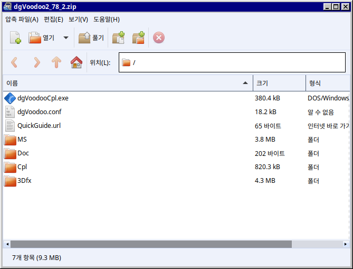This screenshot has width=353, height=269.
Task: Click the QuickGuide.url document icon
Action: click(x=10, y=126)
